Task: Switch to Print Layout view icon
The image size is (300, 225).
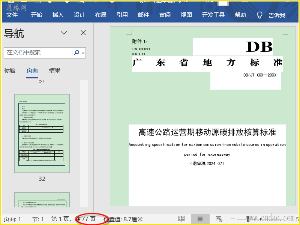Action: click(200, 219)
